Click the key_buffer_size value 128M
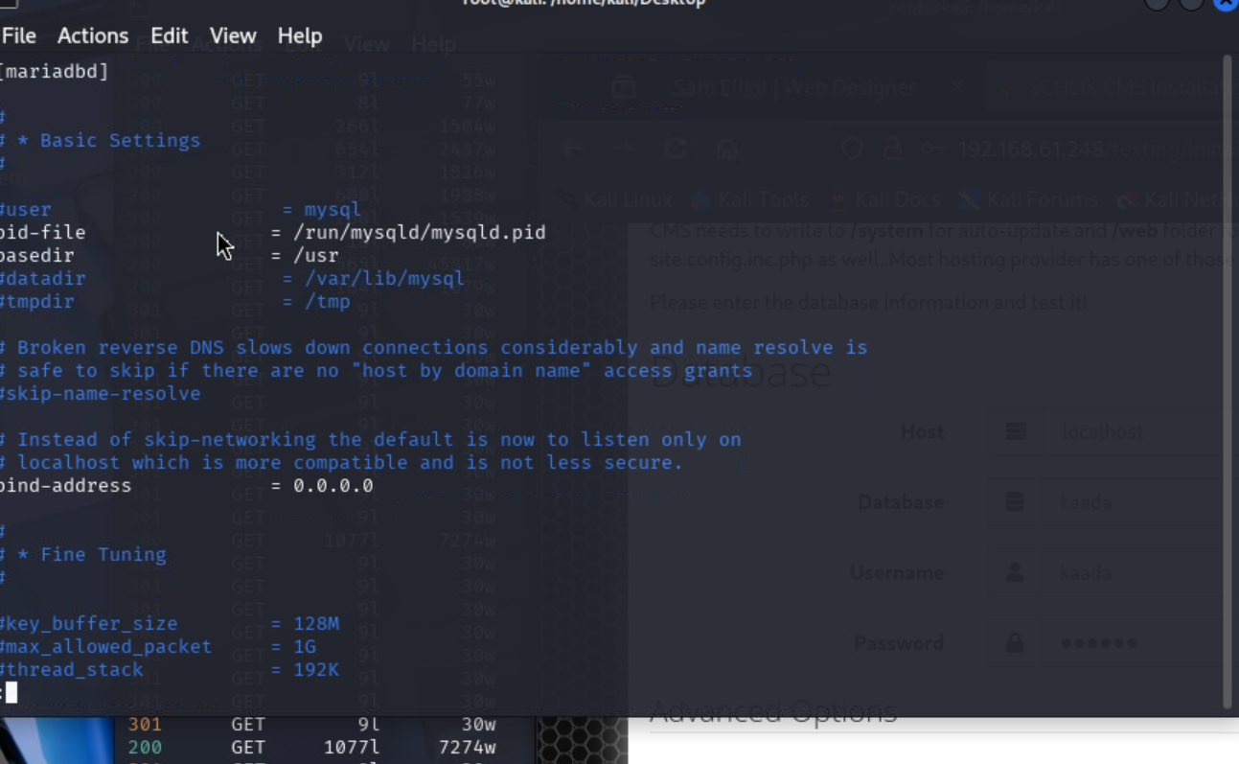Screen dimensions: 1239x764 tap(316, 623)
